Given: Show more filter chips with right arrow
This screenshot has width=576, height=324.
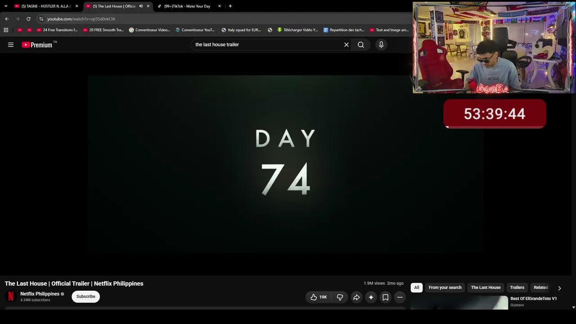Looking at the screenshot, I should click(x=559, y=288).
